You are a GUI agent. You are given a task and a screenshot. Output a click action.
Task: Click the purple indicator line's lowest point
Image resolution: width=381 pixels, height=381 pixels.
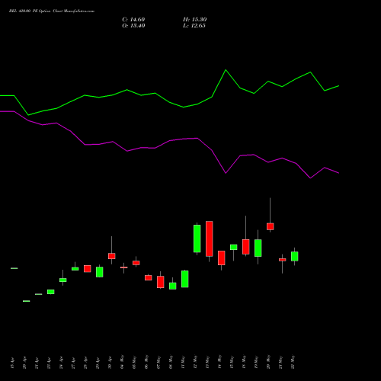click(310, 178)
